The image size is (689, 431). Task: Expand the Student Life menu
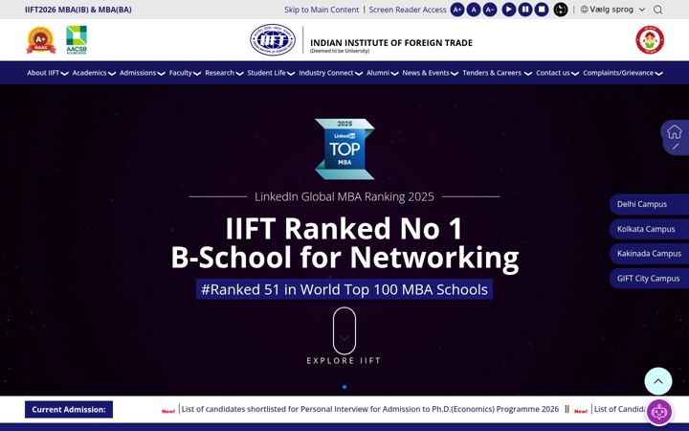click(270, 73)
